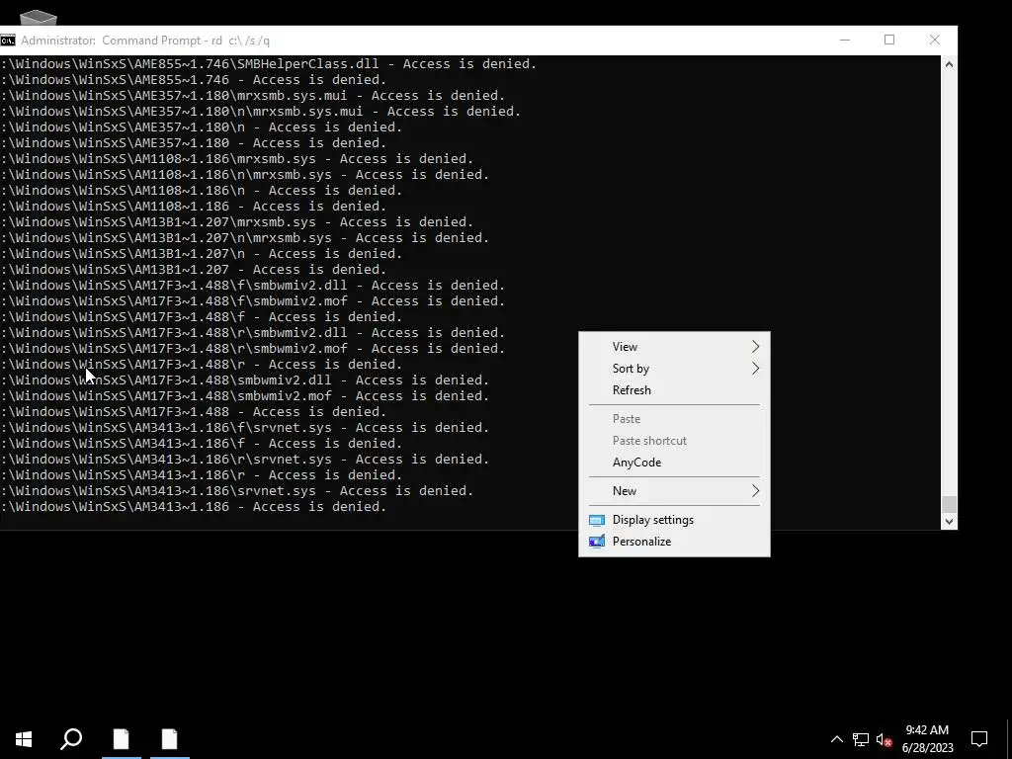Click the Personalize paint icon
The width and height of the screenshot is (1012, 759).
[x=597, y=542]
